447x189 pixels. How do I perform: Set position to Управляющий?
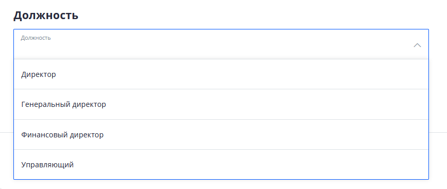(221, 164)
